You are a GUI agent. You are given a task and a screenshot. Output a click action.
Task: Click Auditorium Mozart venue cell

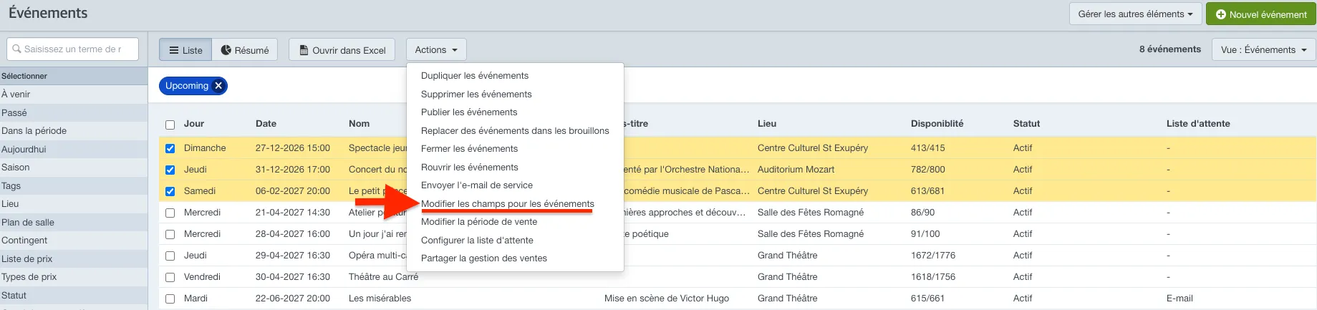tap(796, 169)
